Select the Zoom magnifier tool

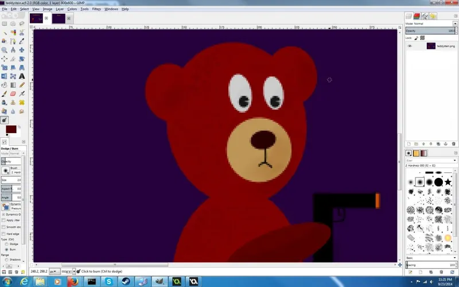pos(5,50)
